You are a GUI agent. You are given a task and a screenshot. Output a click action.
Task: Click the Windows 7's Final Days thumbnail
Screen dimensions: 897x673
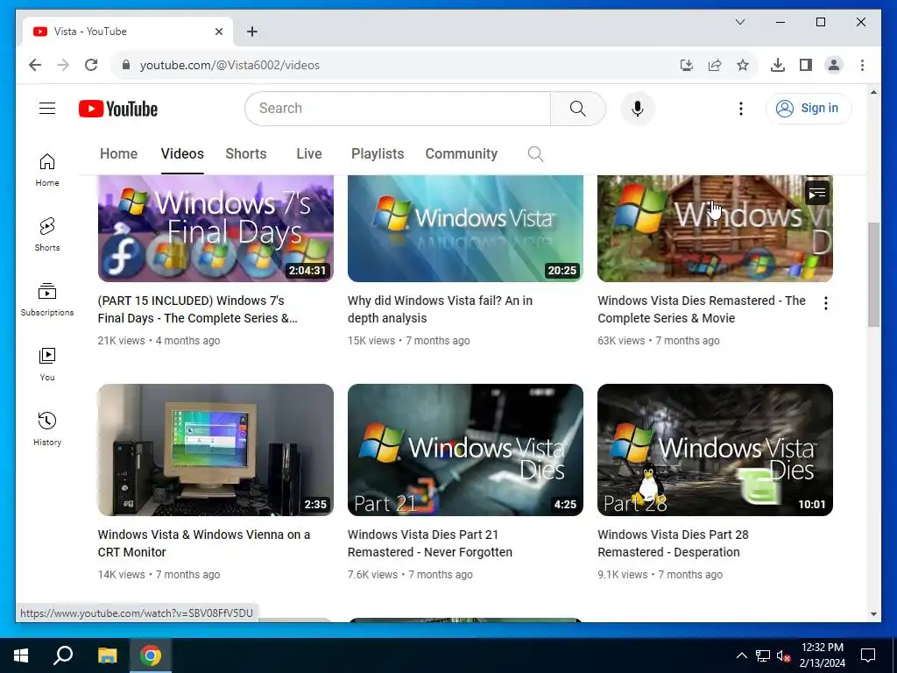click(215, 229)
